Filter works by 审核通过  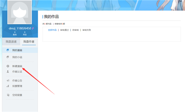point(64,30)
